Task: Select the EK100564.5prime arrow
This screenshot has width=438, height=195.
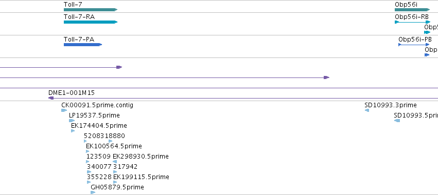Action: (87, 151)
